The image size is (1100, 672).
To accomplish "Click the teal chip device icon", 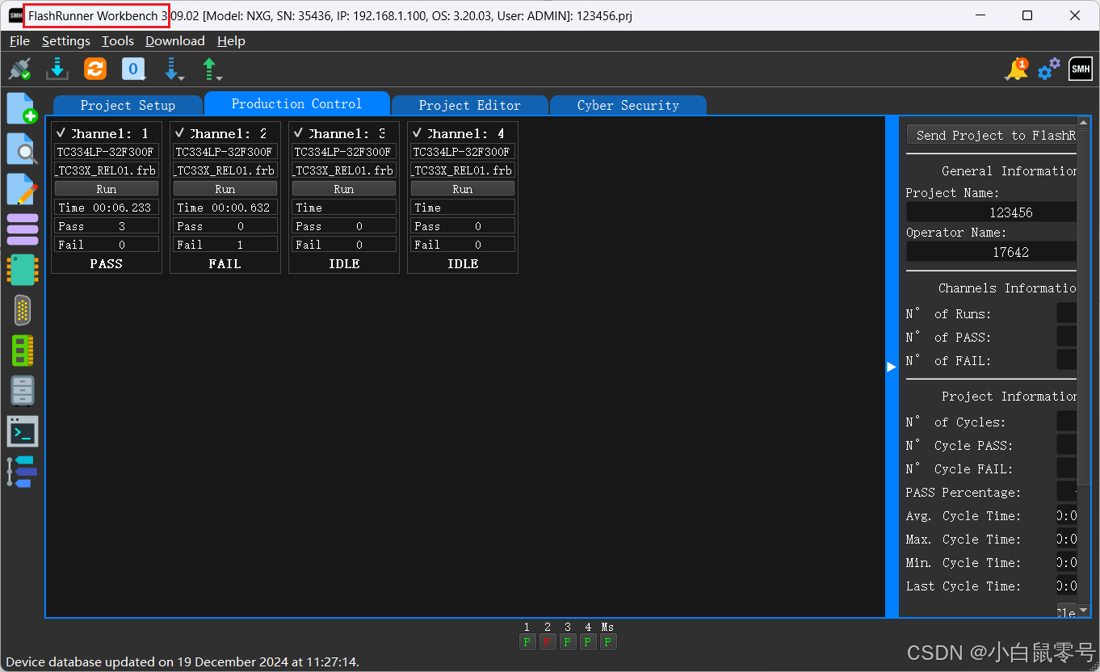I will [22, 270].
